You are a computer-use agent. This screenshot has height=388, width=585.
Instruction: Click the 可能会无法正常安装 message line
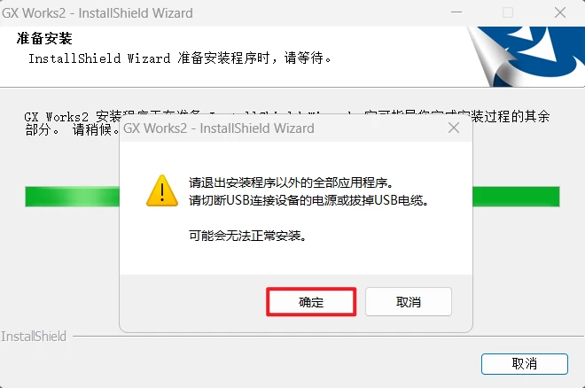(247, 236)
